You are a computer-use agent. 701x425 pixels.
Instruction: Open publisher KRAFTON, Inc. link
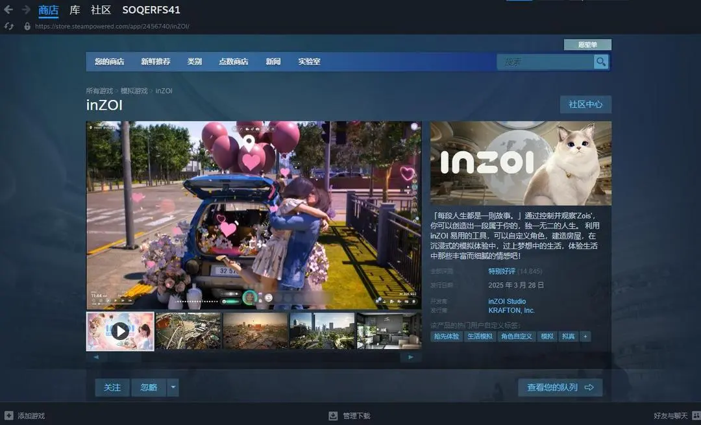coord(511,310)
